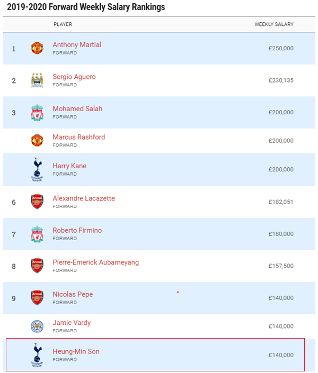The width and height of the screenshot is (318, 373).
Task: Click Manchester United crest beside Marcus Rashford
Action: pyautogui.click(x=37, y=140)
